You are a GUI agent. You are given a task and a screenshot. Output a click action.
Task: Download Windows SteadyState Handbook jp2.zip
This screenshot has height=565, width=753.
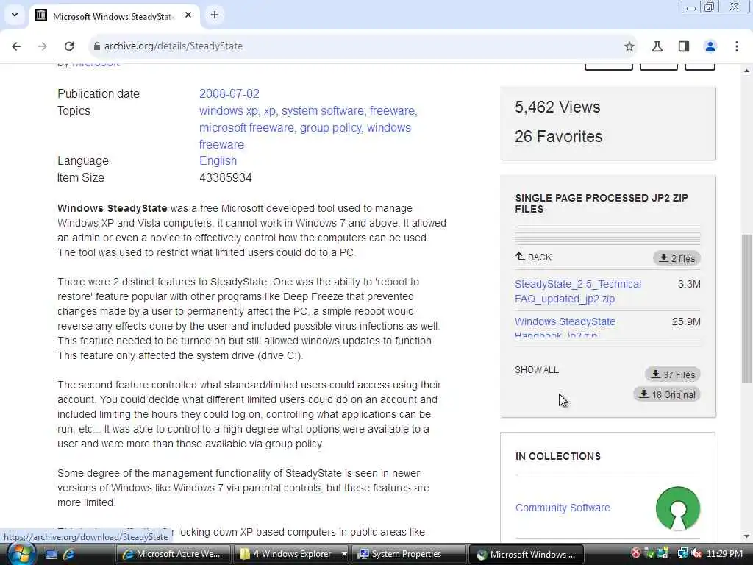(x=565, y=327)
